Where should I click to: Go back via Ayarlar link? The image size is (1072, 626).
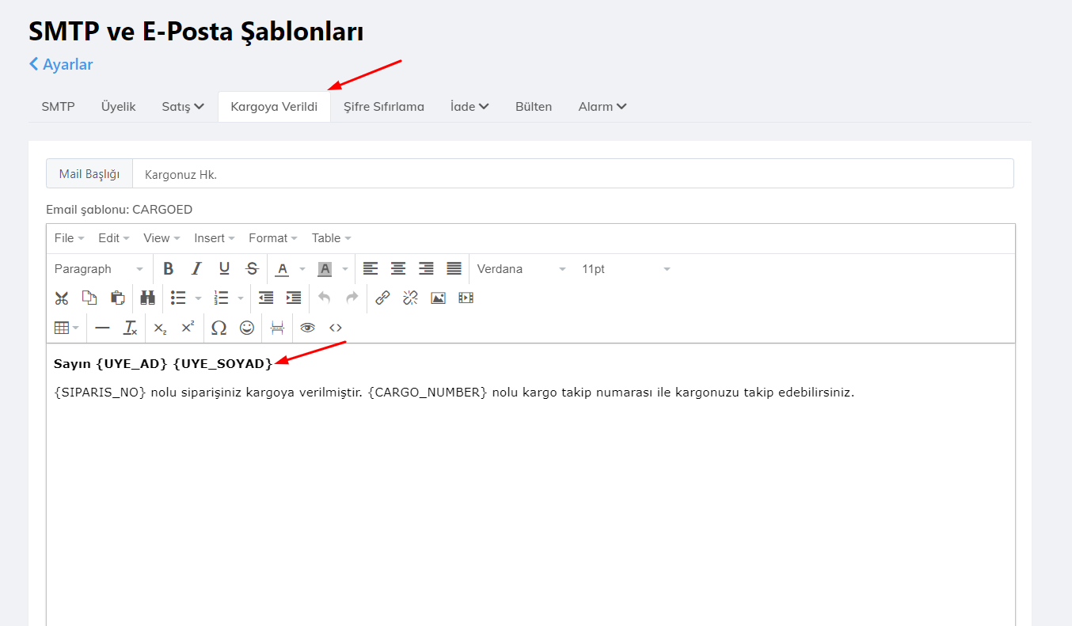tap(61, 65)
